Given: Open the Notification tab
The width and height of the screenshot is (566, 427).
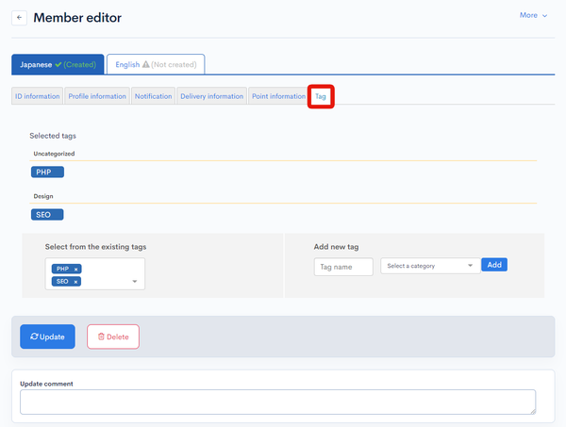Looking at the screenshot, I should click(153, 96).
